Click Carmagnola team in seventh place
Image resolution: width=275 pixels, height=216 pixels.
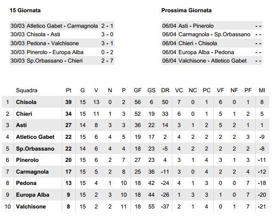[x=32, y=172]
